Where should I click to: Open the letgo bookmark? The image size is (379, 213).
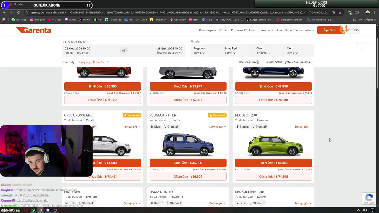[194, 20]
